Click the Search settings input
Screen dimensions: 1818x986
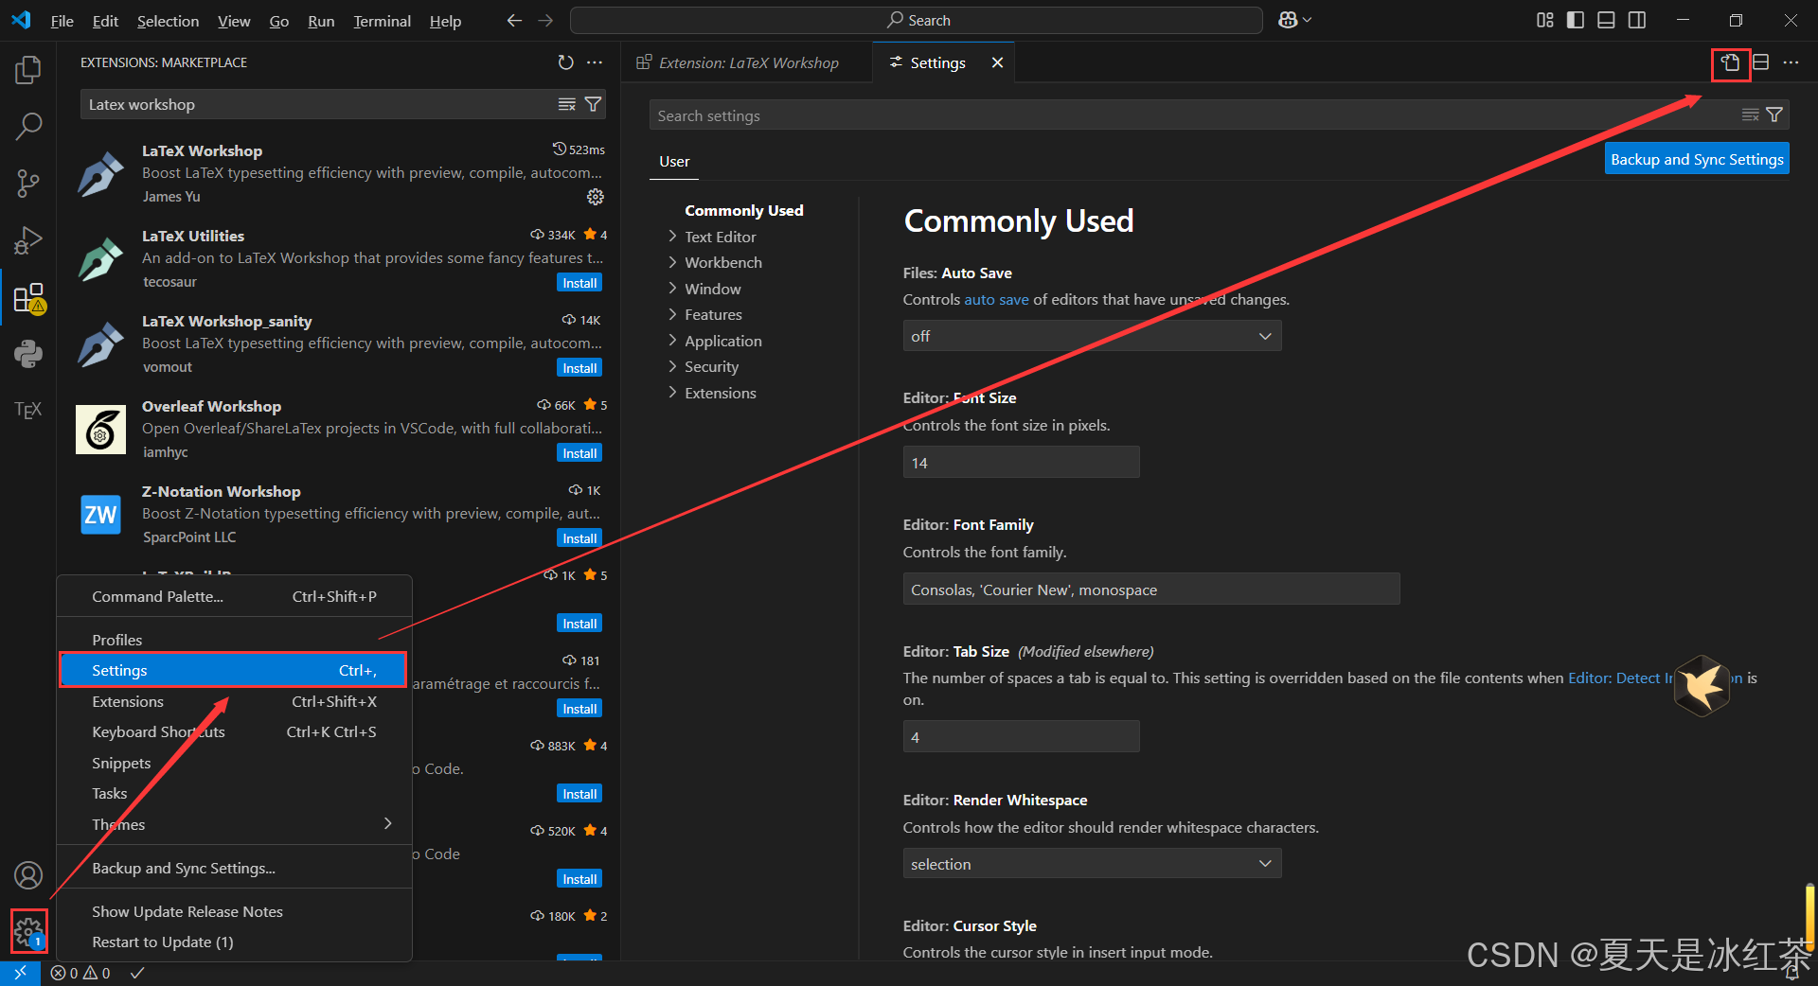[1193, 115]
